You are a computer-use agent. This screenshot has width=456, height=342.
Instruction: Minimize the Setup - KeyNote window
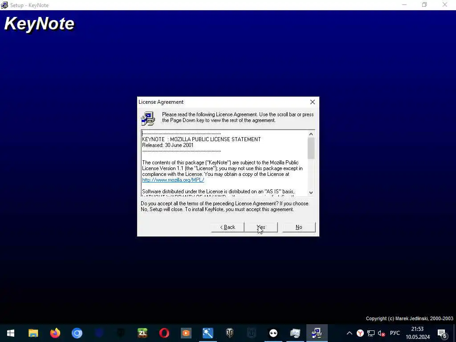(x=404, y=5)
